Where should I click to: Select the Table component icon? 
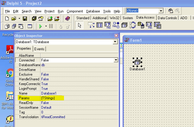(x=100, y=25)
